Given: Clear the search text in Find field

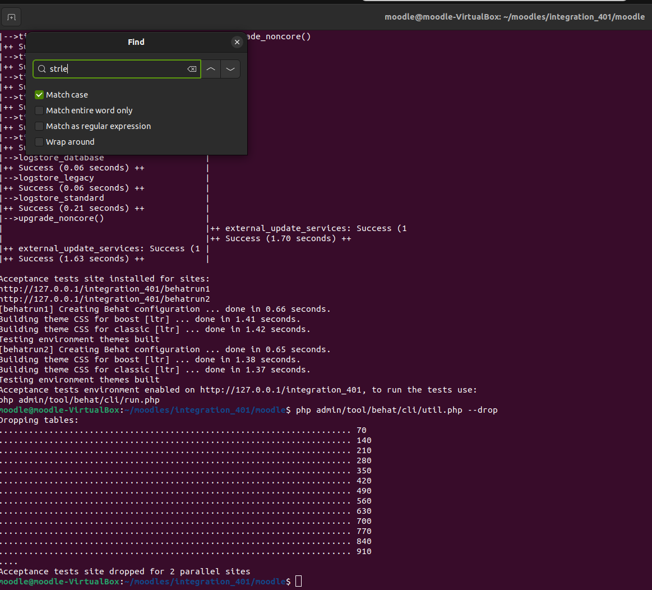Looking at the screenshot, I should (192, 69).
